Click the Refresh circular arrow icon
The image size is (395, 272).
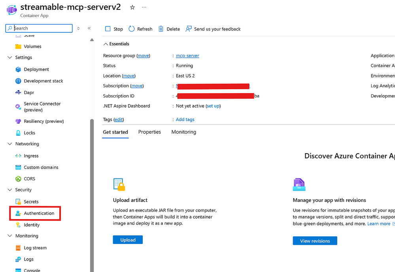click(132, 29)
